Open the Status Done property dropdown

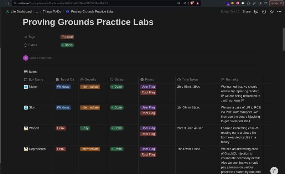coord(67,45)
